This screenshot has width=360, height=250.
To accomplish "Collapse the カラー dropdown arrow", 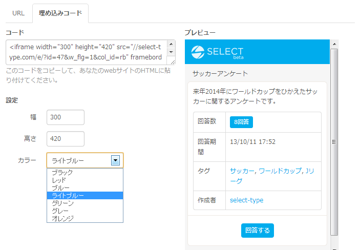I will pyautogui.click(x=116, y=160).
